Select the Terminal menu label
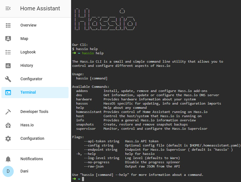This screenshot has width=241, height=182. [x=28, y=92]
